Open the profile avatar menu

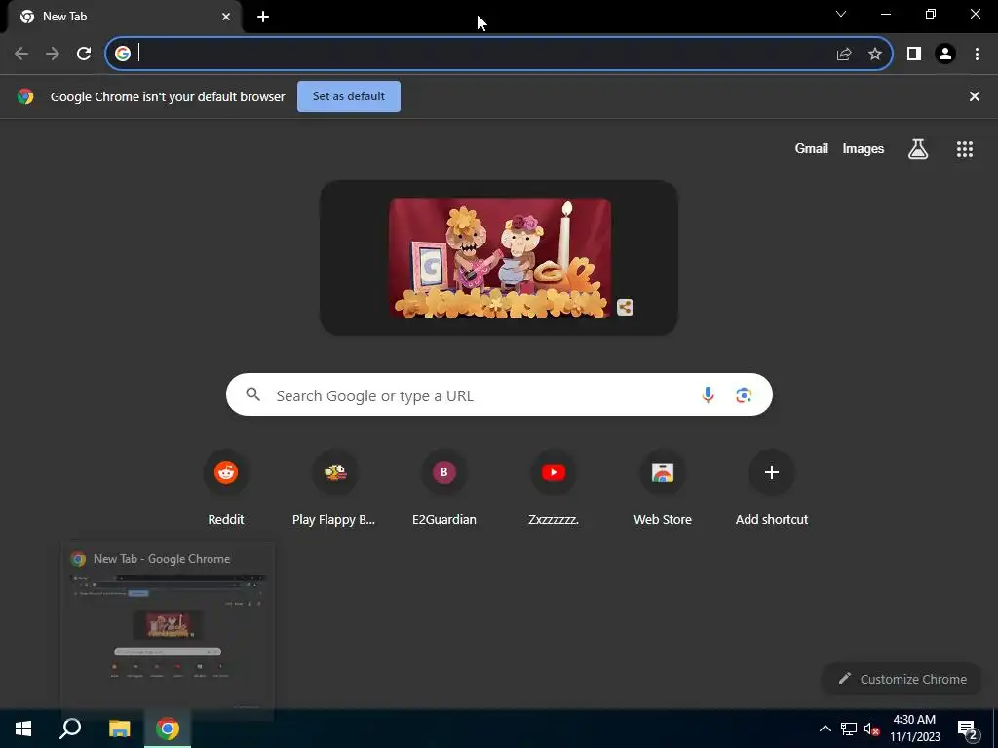(945, 55)
